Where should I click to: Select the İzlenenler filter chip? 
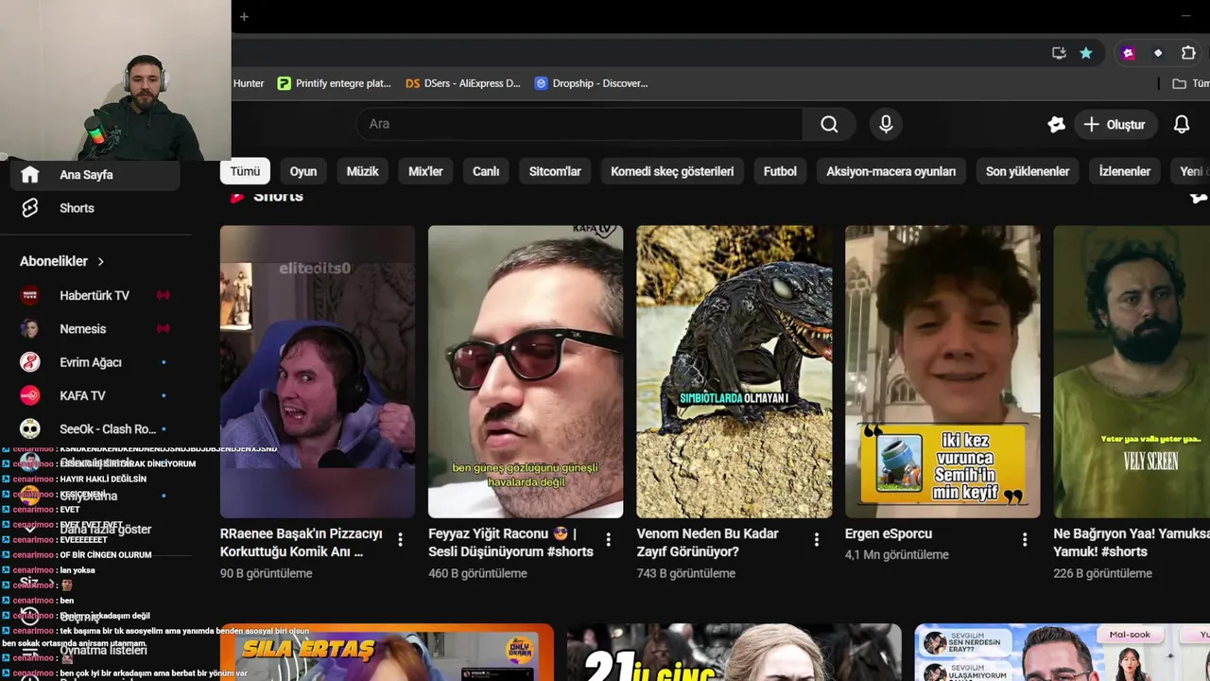tap(1125, 171)
